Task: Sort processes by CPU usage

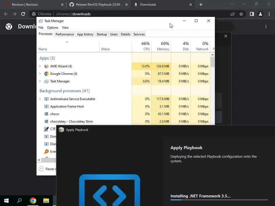Action: tap(142, 46)
